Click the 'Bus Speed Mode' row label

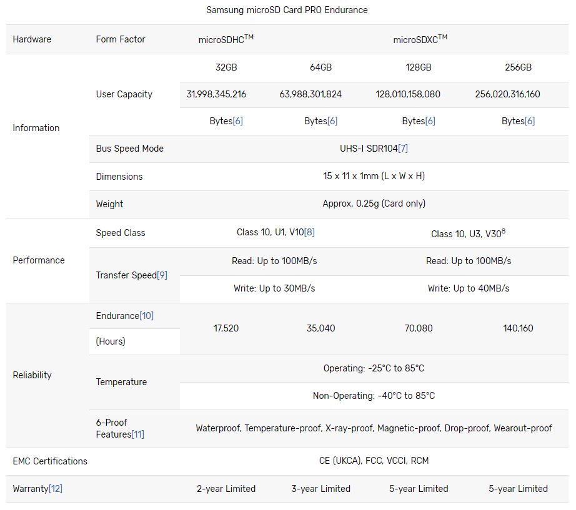pyautogui.click(x=130, y=149)
